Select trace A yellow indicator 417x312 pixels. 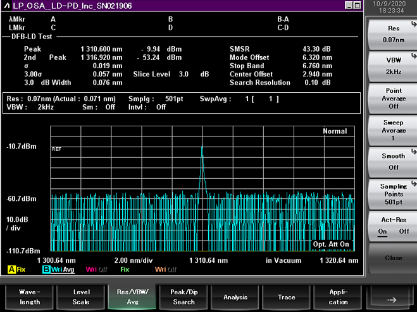12,270
